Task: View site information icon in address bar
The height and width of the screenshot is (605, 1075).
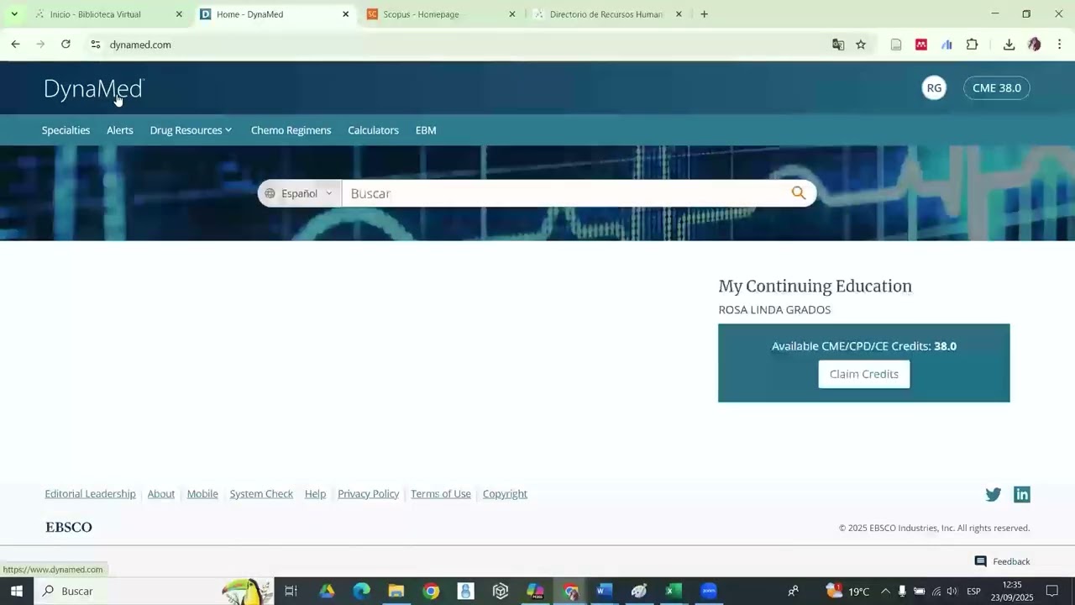Action: (x=96, y=45)
